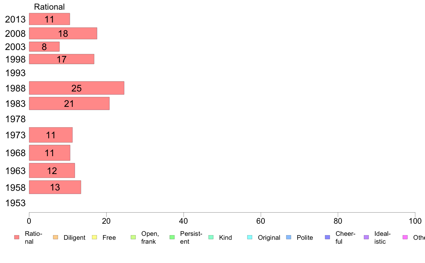
Task: Click the 1988 bar showing 25
Action: tap(77, 88)
